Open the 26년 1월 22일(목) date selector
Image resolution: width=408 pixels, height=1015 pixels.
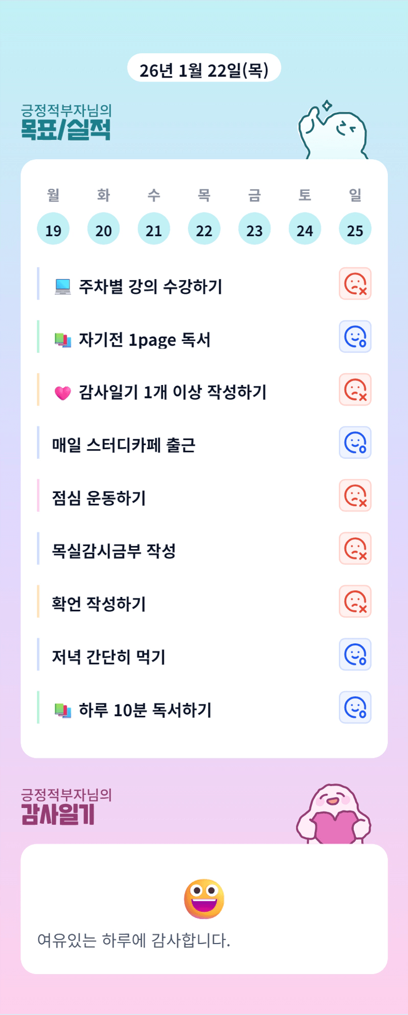[204, 69]
